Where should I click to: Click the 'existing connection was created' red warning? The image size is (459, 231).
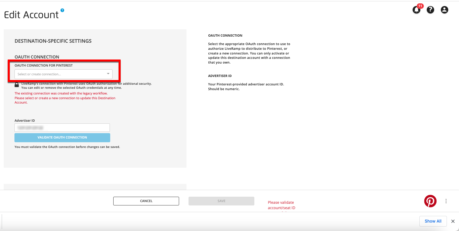(65, 98)
